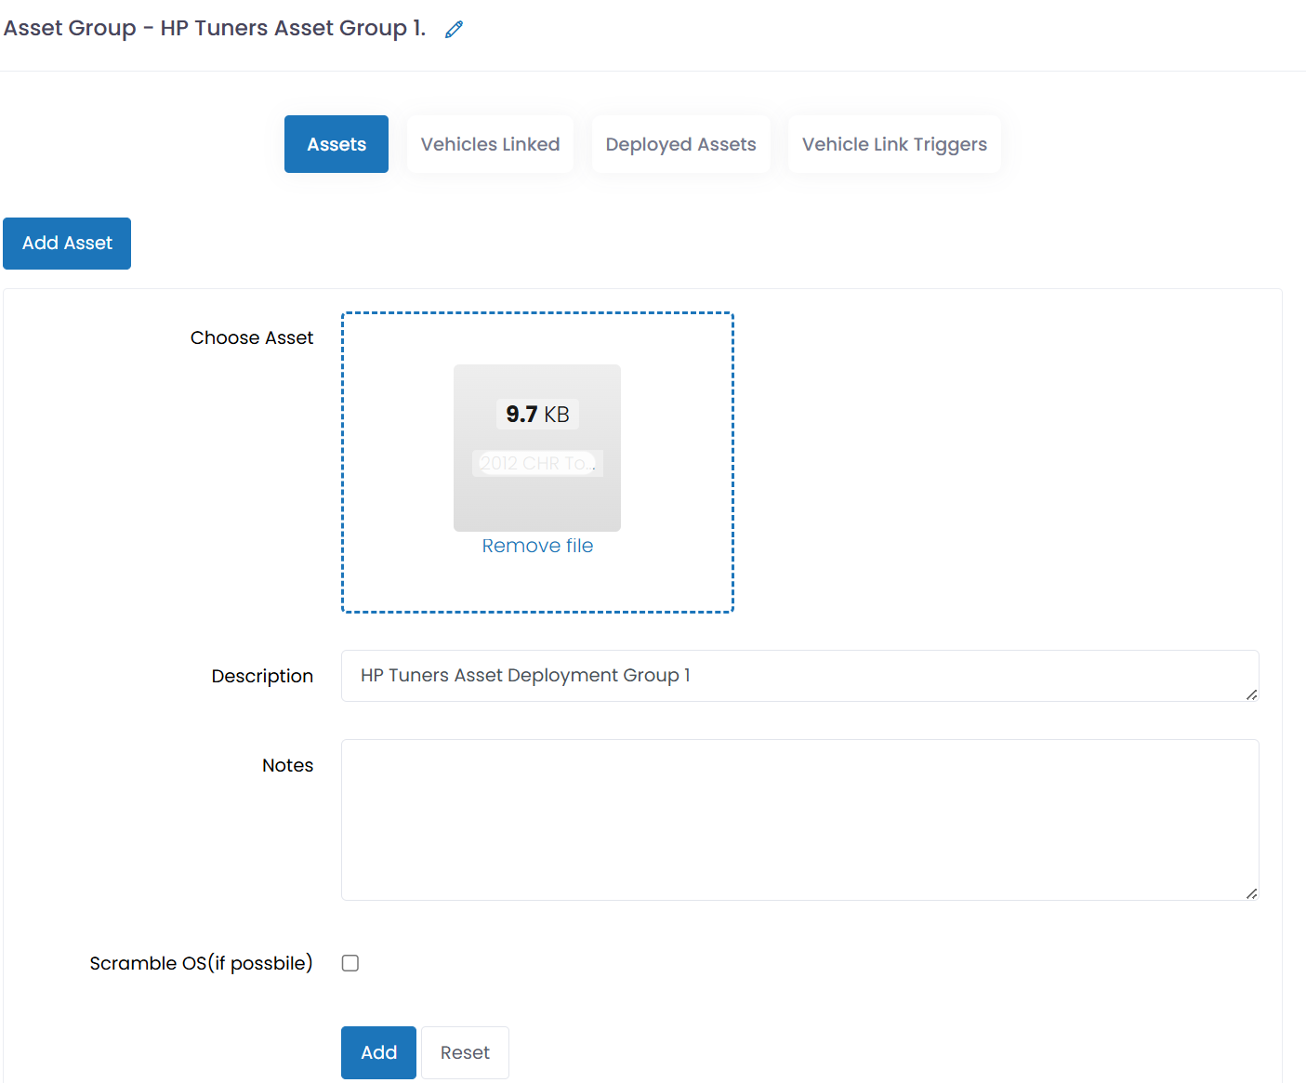Open the Deployed Assets tab
Screen dimensions: 1306x1083
point(680,144)
